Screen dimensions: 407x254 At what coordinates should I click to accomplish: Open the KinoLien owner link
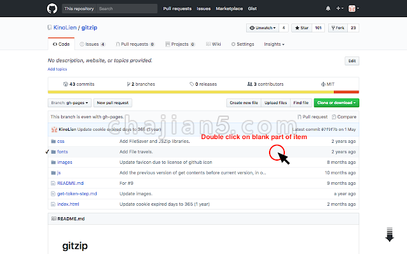[65, 27]
